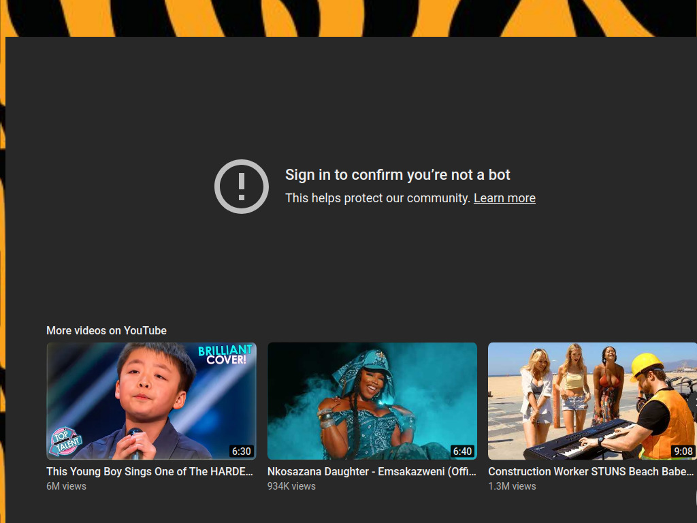Click the Brilliant Cover! overlay label
This screenshot has width=697, height=523.
click(225, 354)
